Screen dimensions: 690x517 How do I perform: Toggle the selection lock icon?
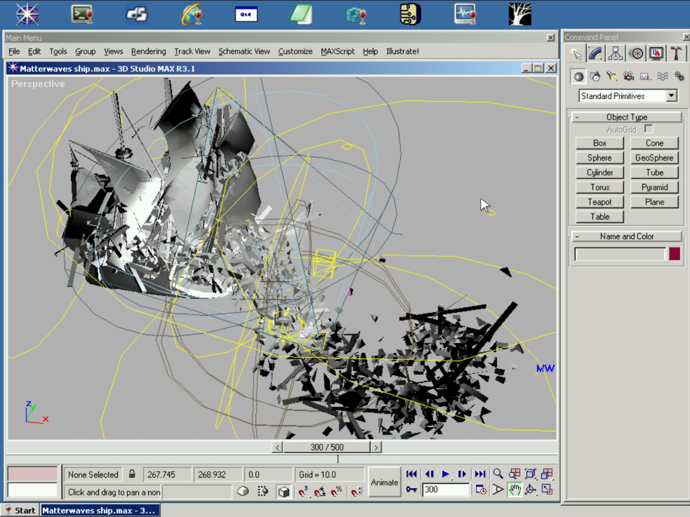(x=132, y=474)
